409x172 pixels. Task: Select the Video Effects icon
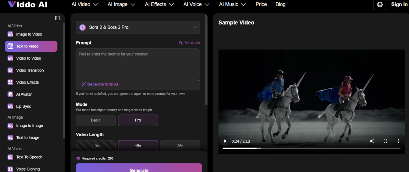pos(10,82)
